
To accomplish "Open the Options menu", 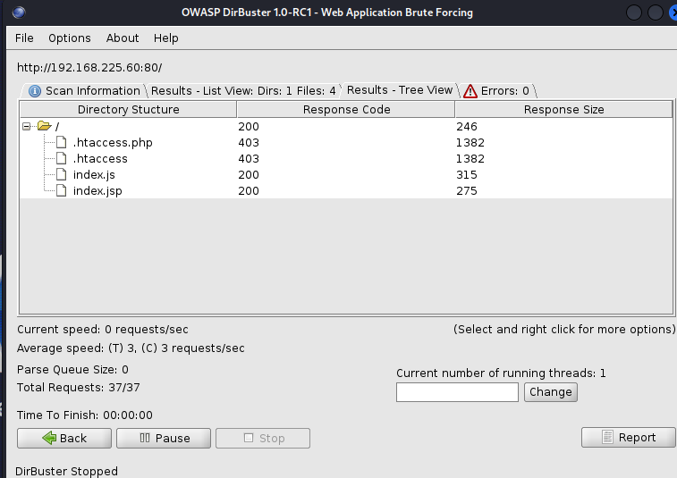I will pos(70,38).
